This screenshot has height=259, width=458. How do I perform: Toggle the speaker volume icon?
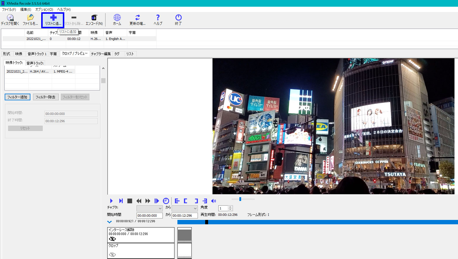pyautogui.click(x=214, y=201)
